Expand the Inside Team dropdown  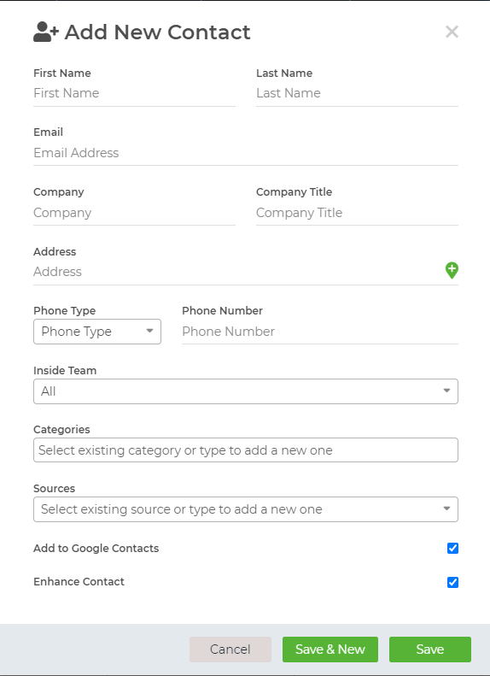[246, 391]
